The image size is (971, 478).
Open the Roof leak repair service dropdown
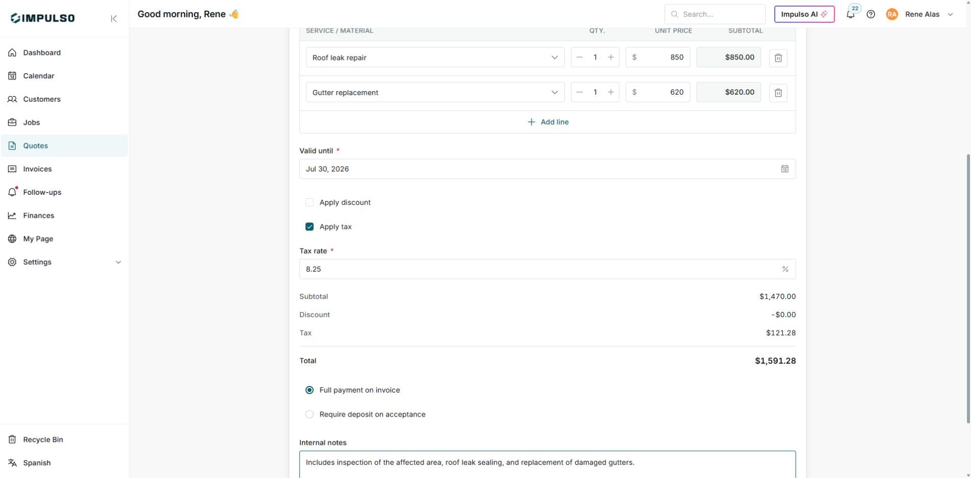435,57
